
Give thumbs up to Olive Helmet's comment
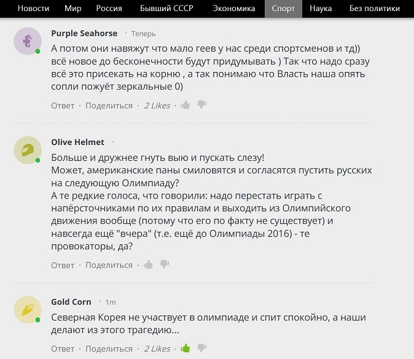coord(148,264)
